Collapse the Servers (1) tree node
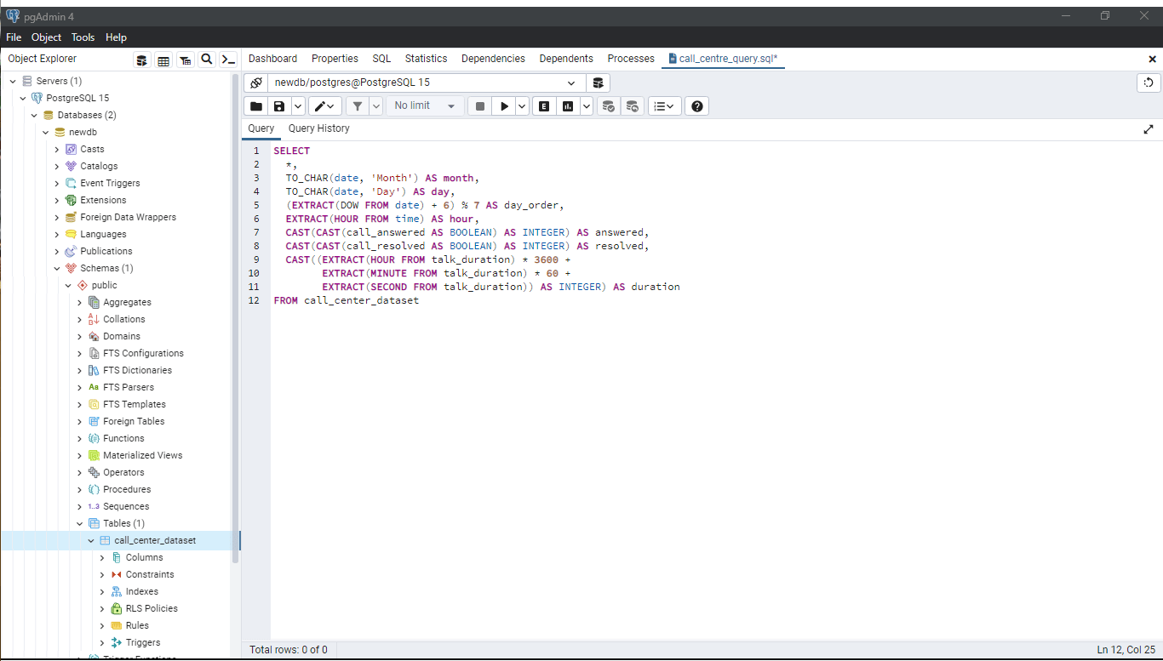This screenshot has height=661, width=1163. pyautogui.click(x=13, y=81)
